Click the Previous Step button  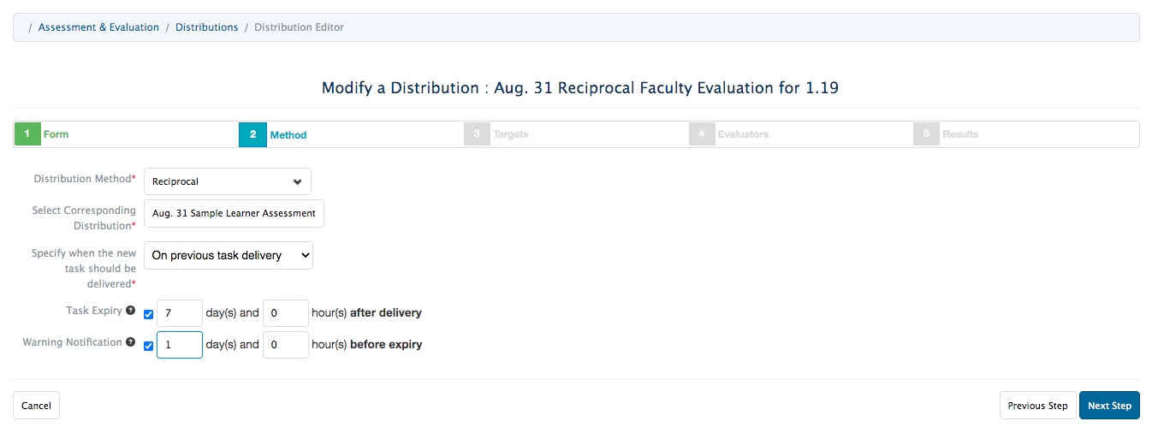pos(1037,406)
